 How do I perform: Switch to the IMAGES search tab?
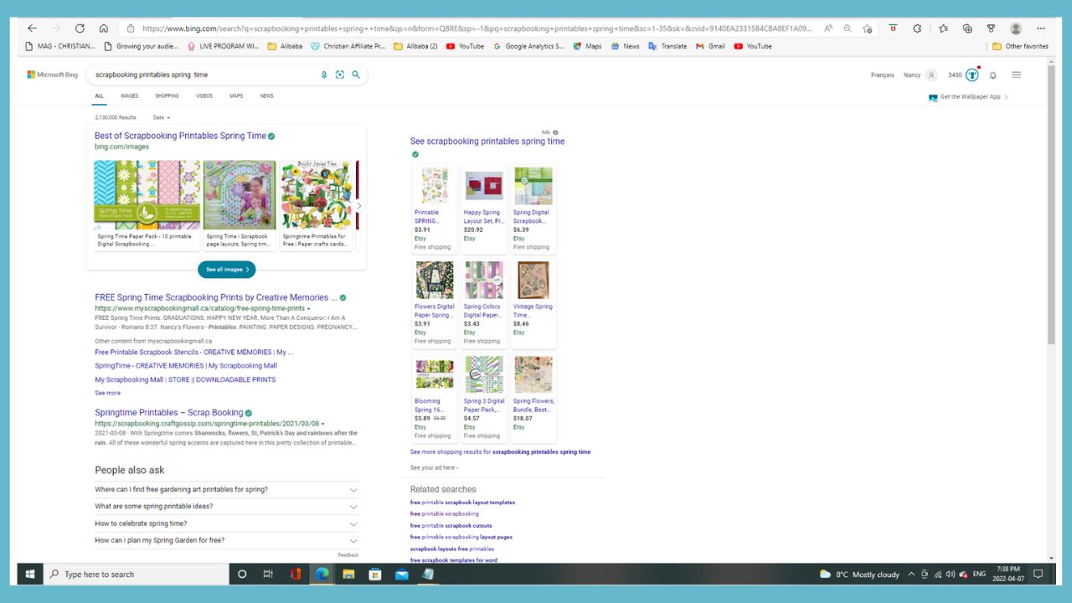coord(130,96)
